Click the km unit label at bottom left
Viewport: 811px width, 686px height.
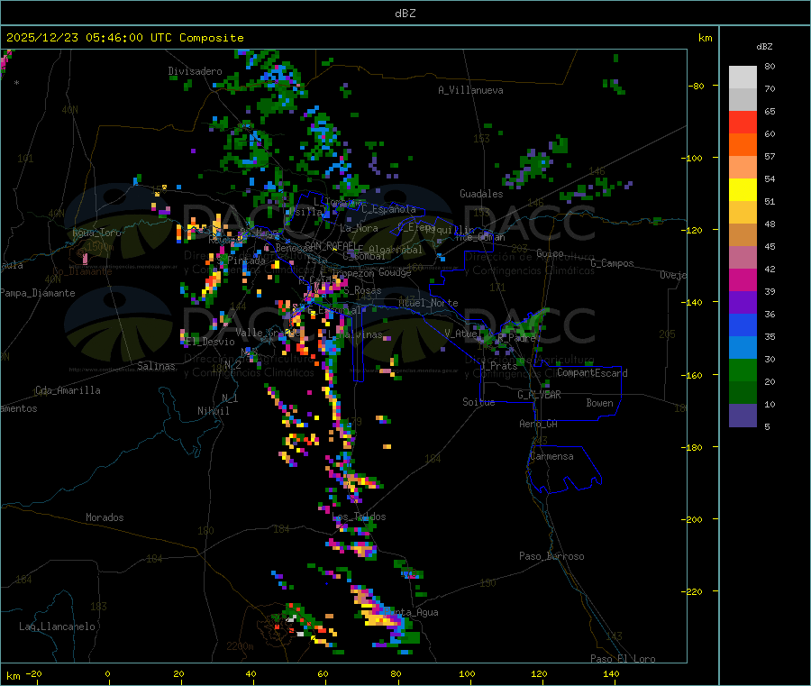(x=13, y=676)
